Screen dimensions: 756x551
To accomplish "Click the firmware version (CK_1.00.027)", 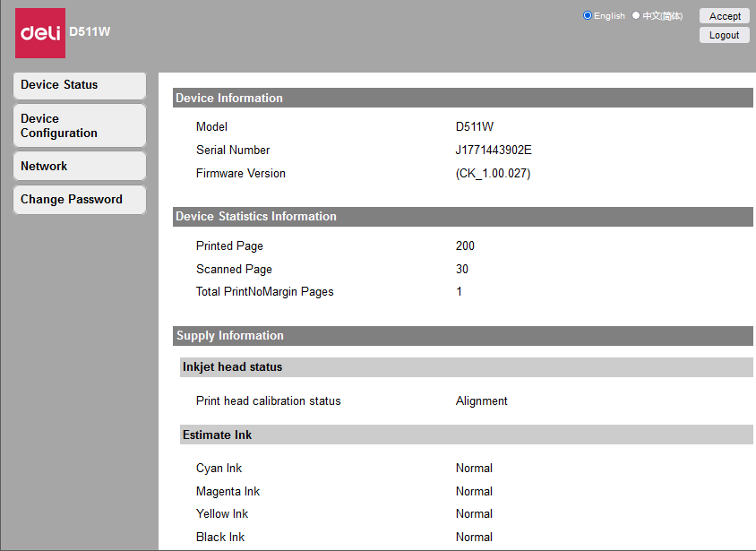I will tap(493, 174).
